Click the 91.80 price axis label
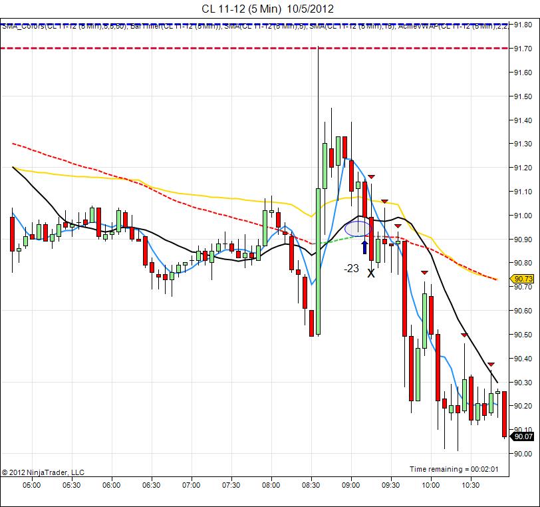Screen dimensions: 540x507 pyautogui.click(x=523, y=25)
